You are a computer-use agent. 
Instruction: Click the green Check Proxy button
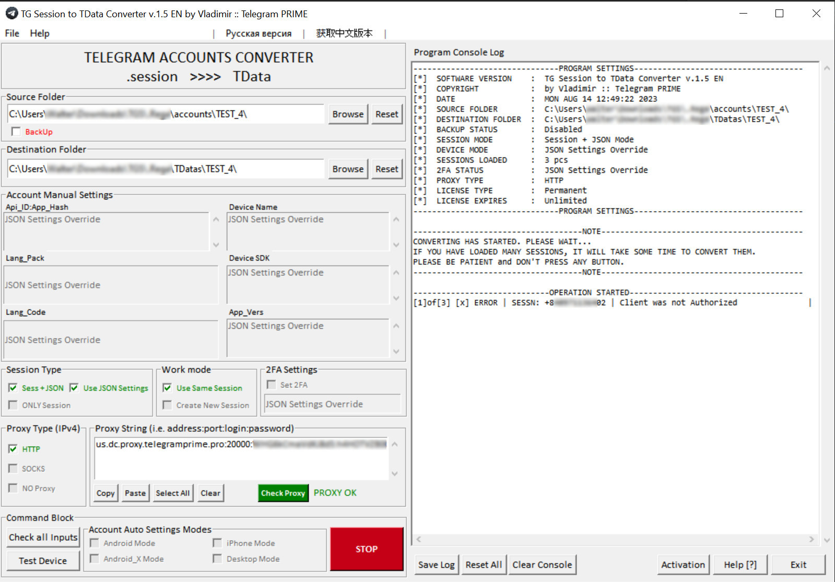(x=283, y=493)
